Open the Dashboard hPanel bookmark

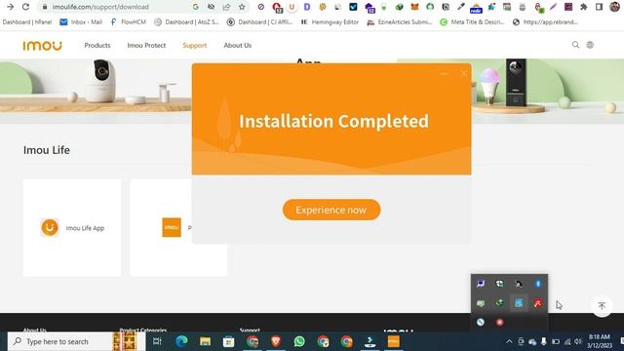[27, 22]
